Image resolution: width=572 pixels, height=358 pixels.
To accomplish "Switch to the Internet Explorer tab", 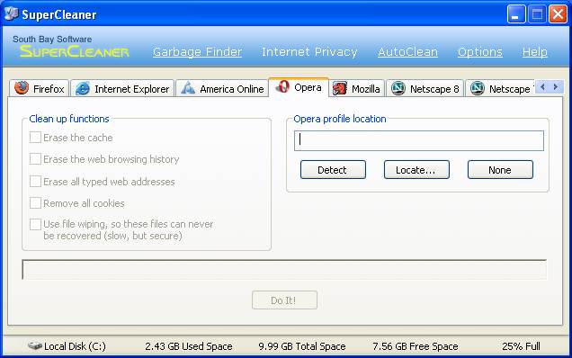I will [x=122, y=88].
